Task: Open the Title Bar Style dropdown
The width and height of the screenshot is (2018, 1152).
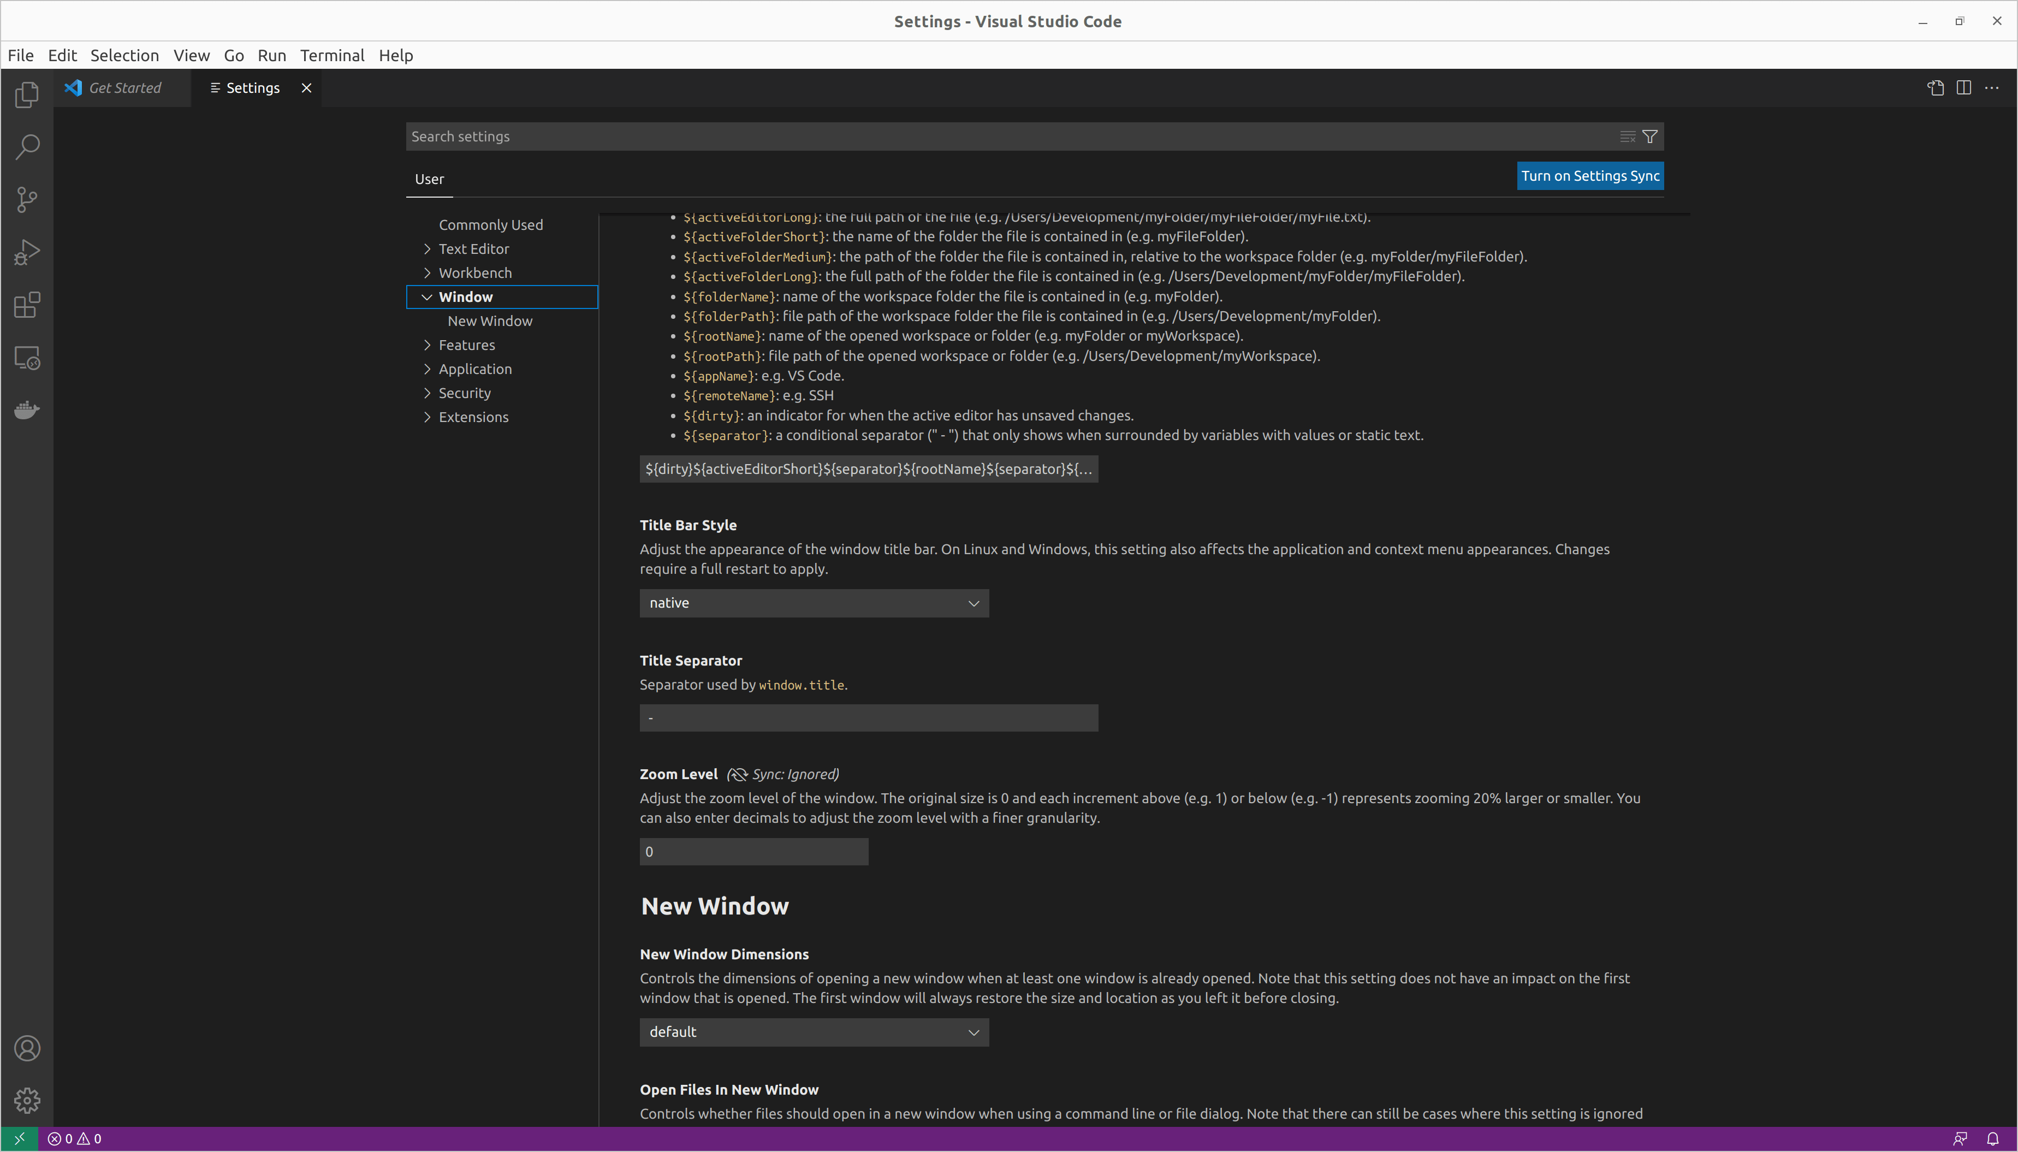Action: 813,602
